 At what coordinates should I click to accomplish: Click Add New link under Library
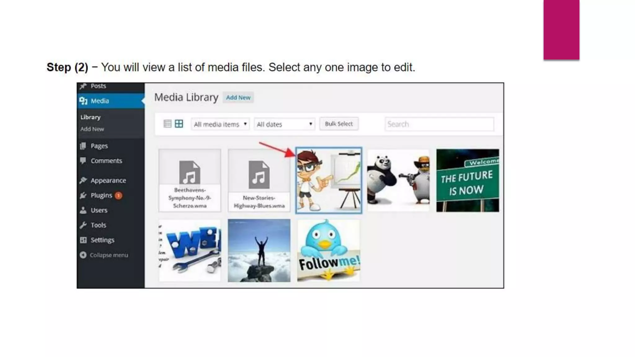(x=92, y=129)
